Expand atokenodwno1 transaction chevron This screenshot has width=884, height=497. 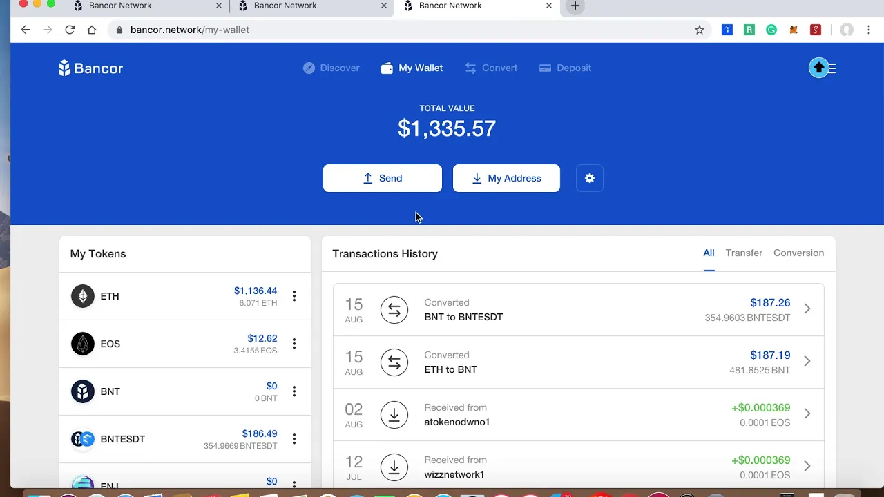[807, 414]
